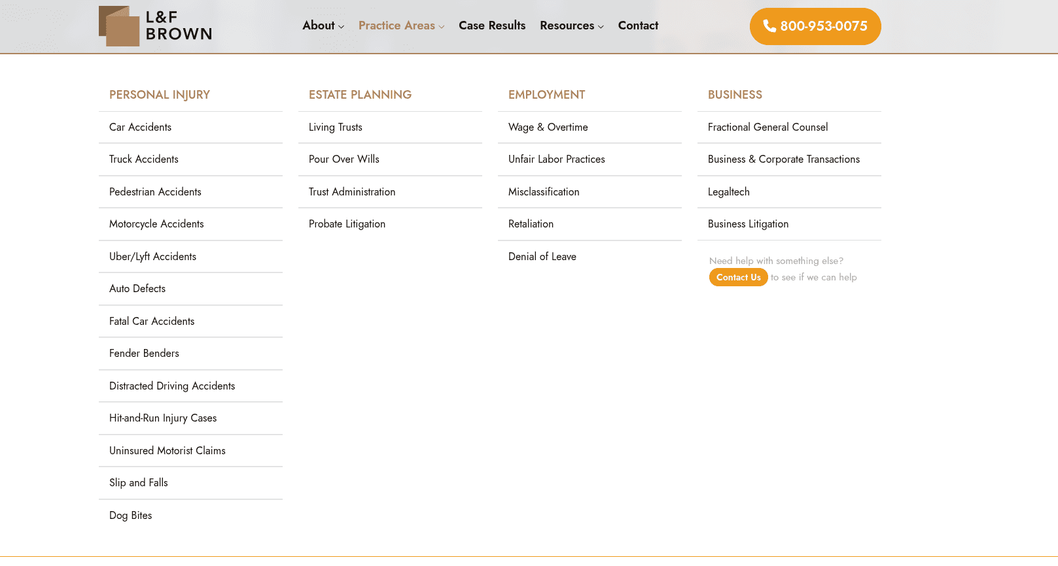Open the Personal Injury category heading
The width and height of the screenshot is (1058, 566).
(160, 95)
